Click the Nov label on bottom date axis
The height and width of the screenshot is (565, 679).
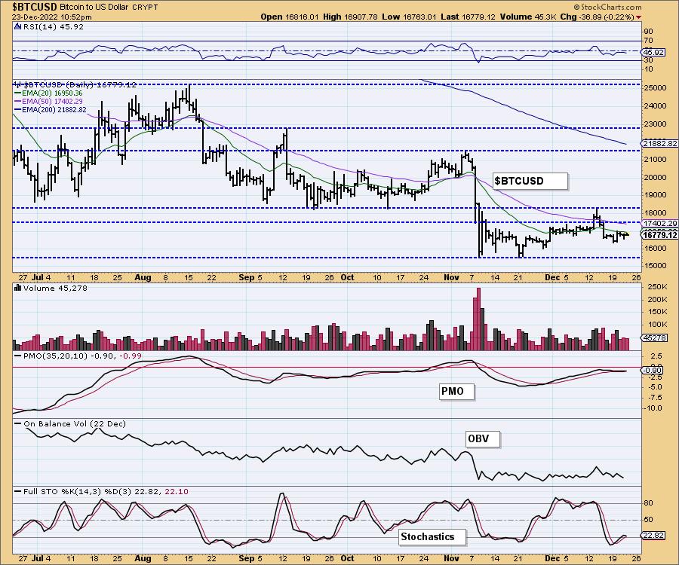pos(451,558)
